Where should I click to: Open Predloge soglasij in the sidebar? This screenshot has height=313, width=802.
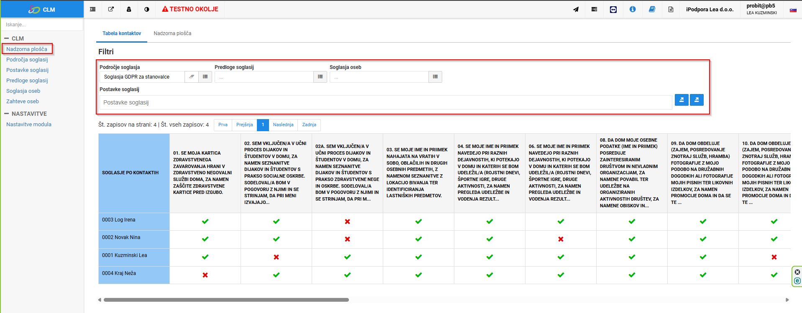(x=27, y=81)
